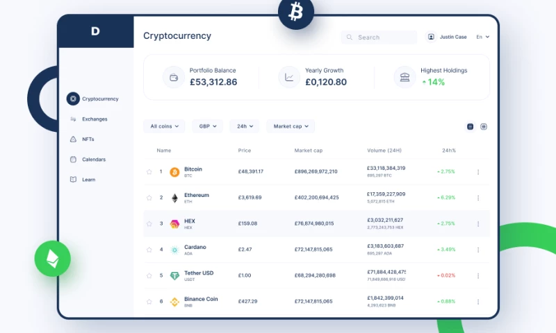Open more options for Binance Coin row
Screen dimensions: 556x333
pyautogui.click(x=478, y=302)
